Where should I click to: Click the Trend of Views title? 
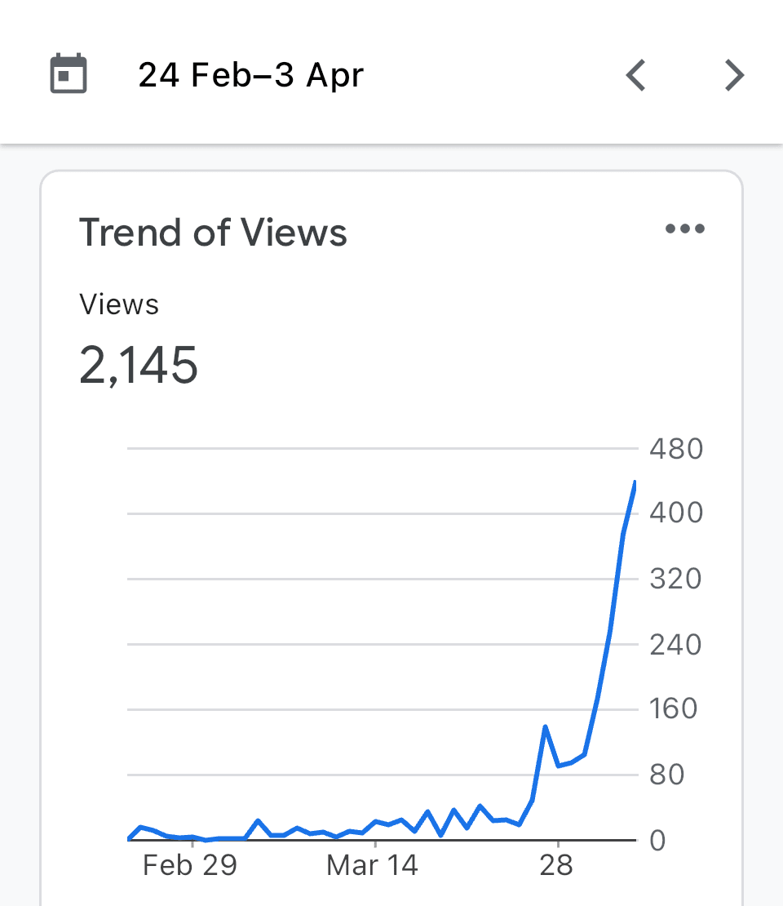click(x=213, y=233)
